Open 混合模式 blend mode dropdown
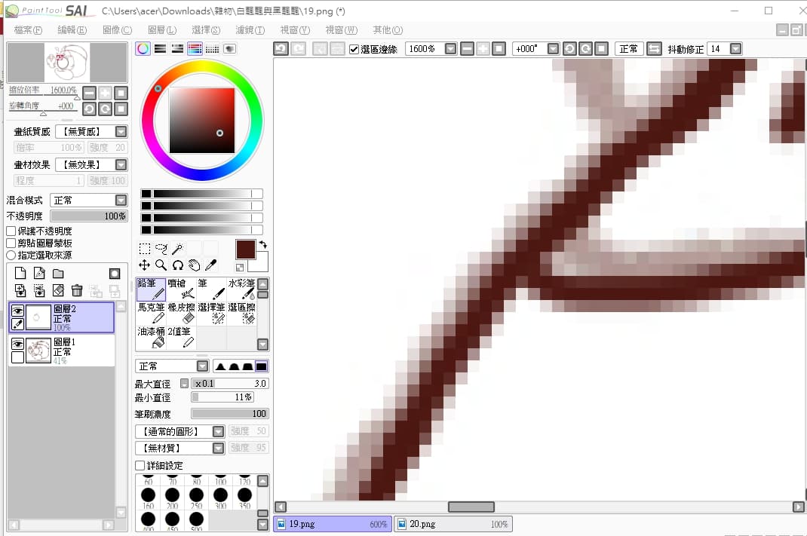The height and width of the screenshot is (536, 807). (x=121, y=200)
